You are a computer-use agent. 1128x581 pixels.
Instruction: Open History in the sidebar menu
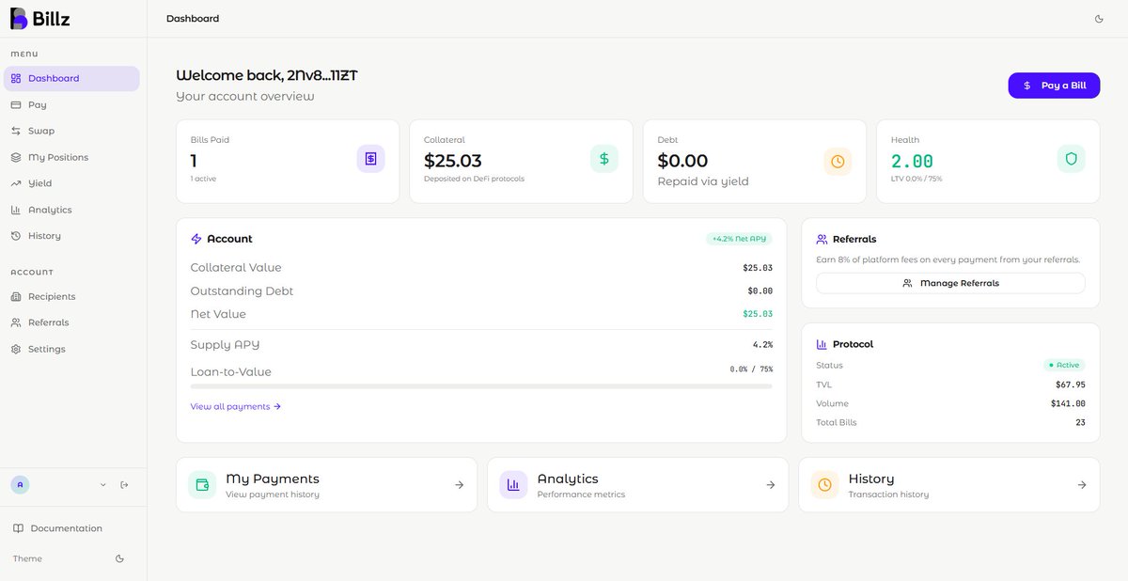point(71,236)
